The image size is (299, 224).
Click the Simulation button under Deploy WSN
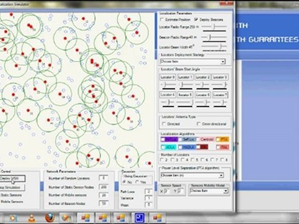click(12, 187)
